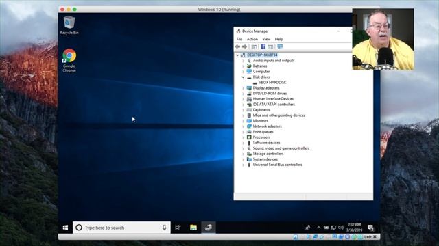This screenshot has height=246, width=439.
Task: Click the Device Manager taskbar button
Action: point(209,228)
